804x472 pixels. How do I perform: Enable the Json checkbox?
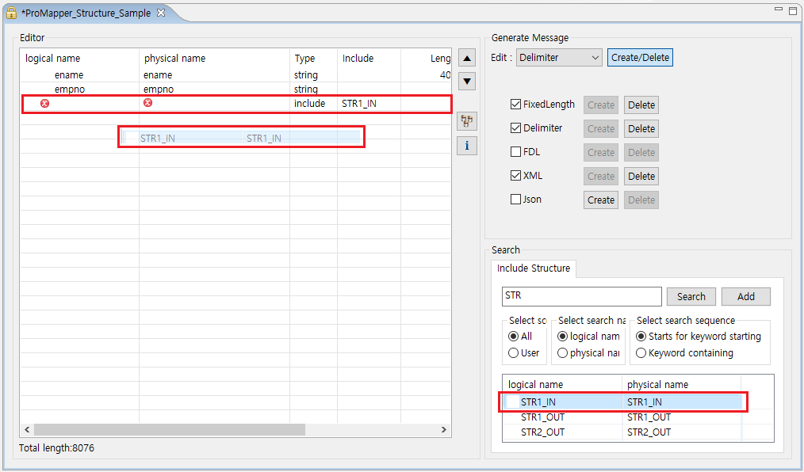516,200
